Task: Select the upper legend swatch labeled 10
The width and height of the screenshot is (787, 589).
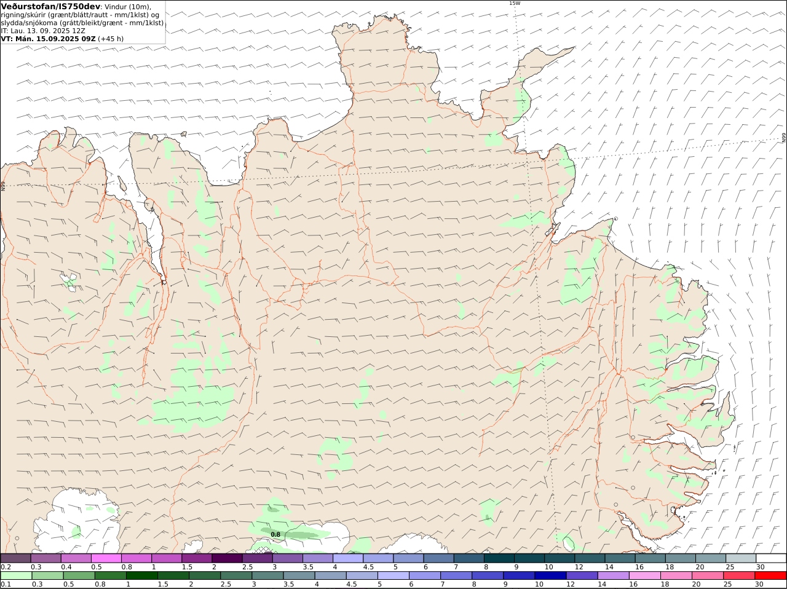Action: tap(560, 558)
